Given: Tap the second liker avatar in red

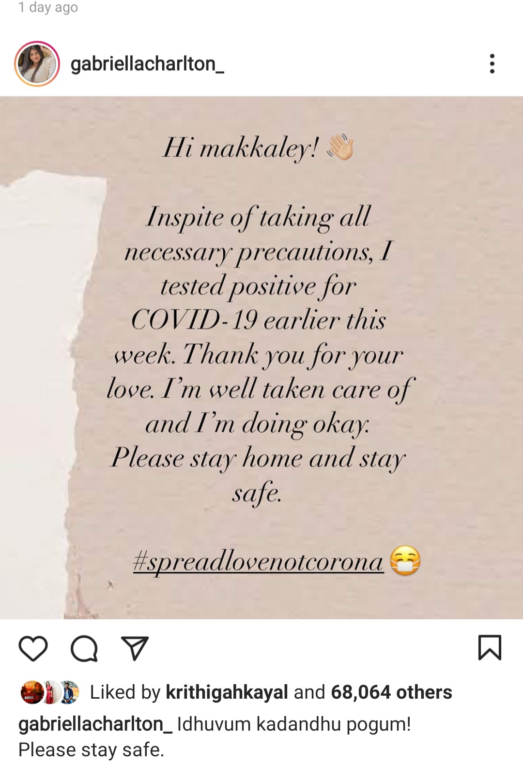Looking at the screenshot, I should tap(49, 692).
